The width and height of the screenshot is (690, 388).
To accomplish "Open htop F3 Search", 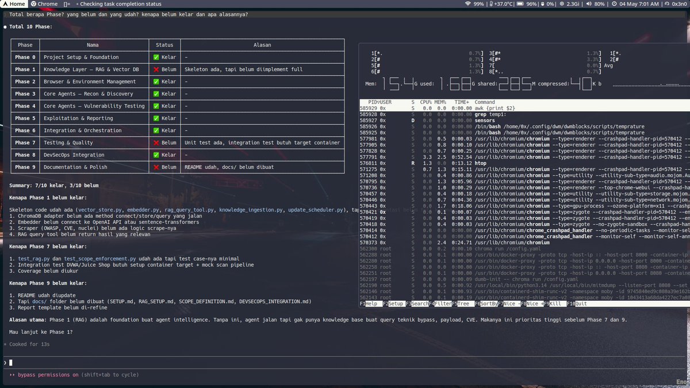I will [417, 304].
